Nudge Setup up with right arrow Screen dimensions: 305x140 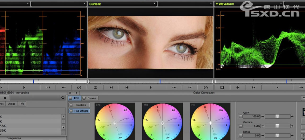(292, 135)
